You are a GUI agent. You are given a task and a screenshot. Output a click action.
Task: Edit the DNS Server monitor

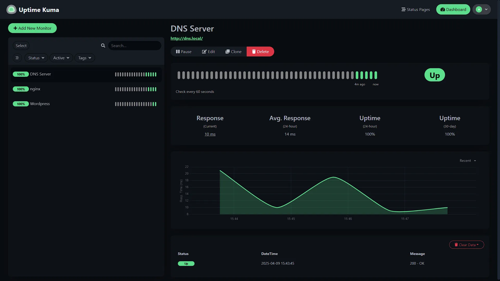pos(208,52)
